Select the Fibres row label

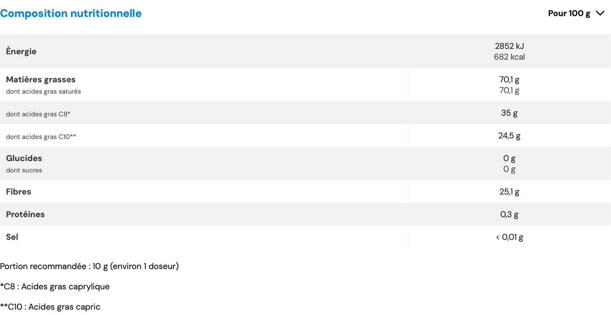click(x=19, y=191)
